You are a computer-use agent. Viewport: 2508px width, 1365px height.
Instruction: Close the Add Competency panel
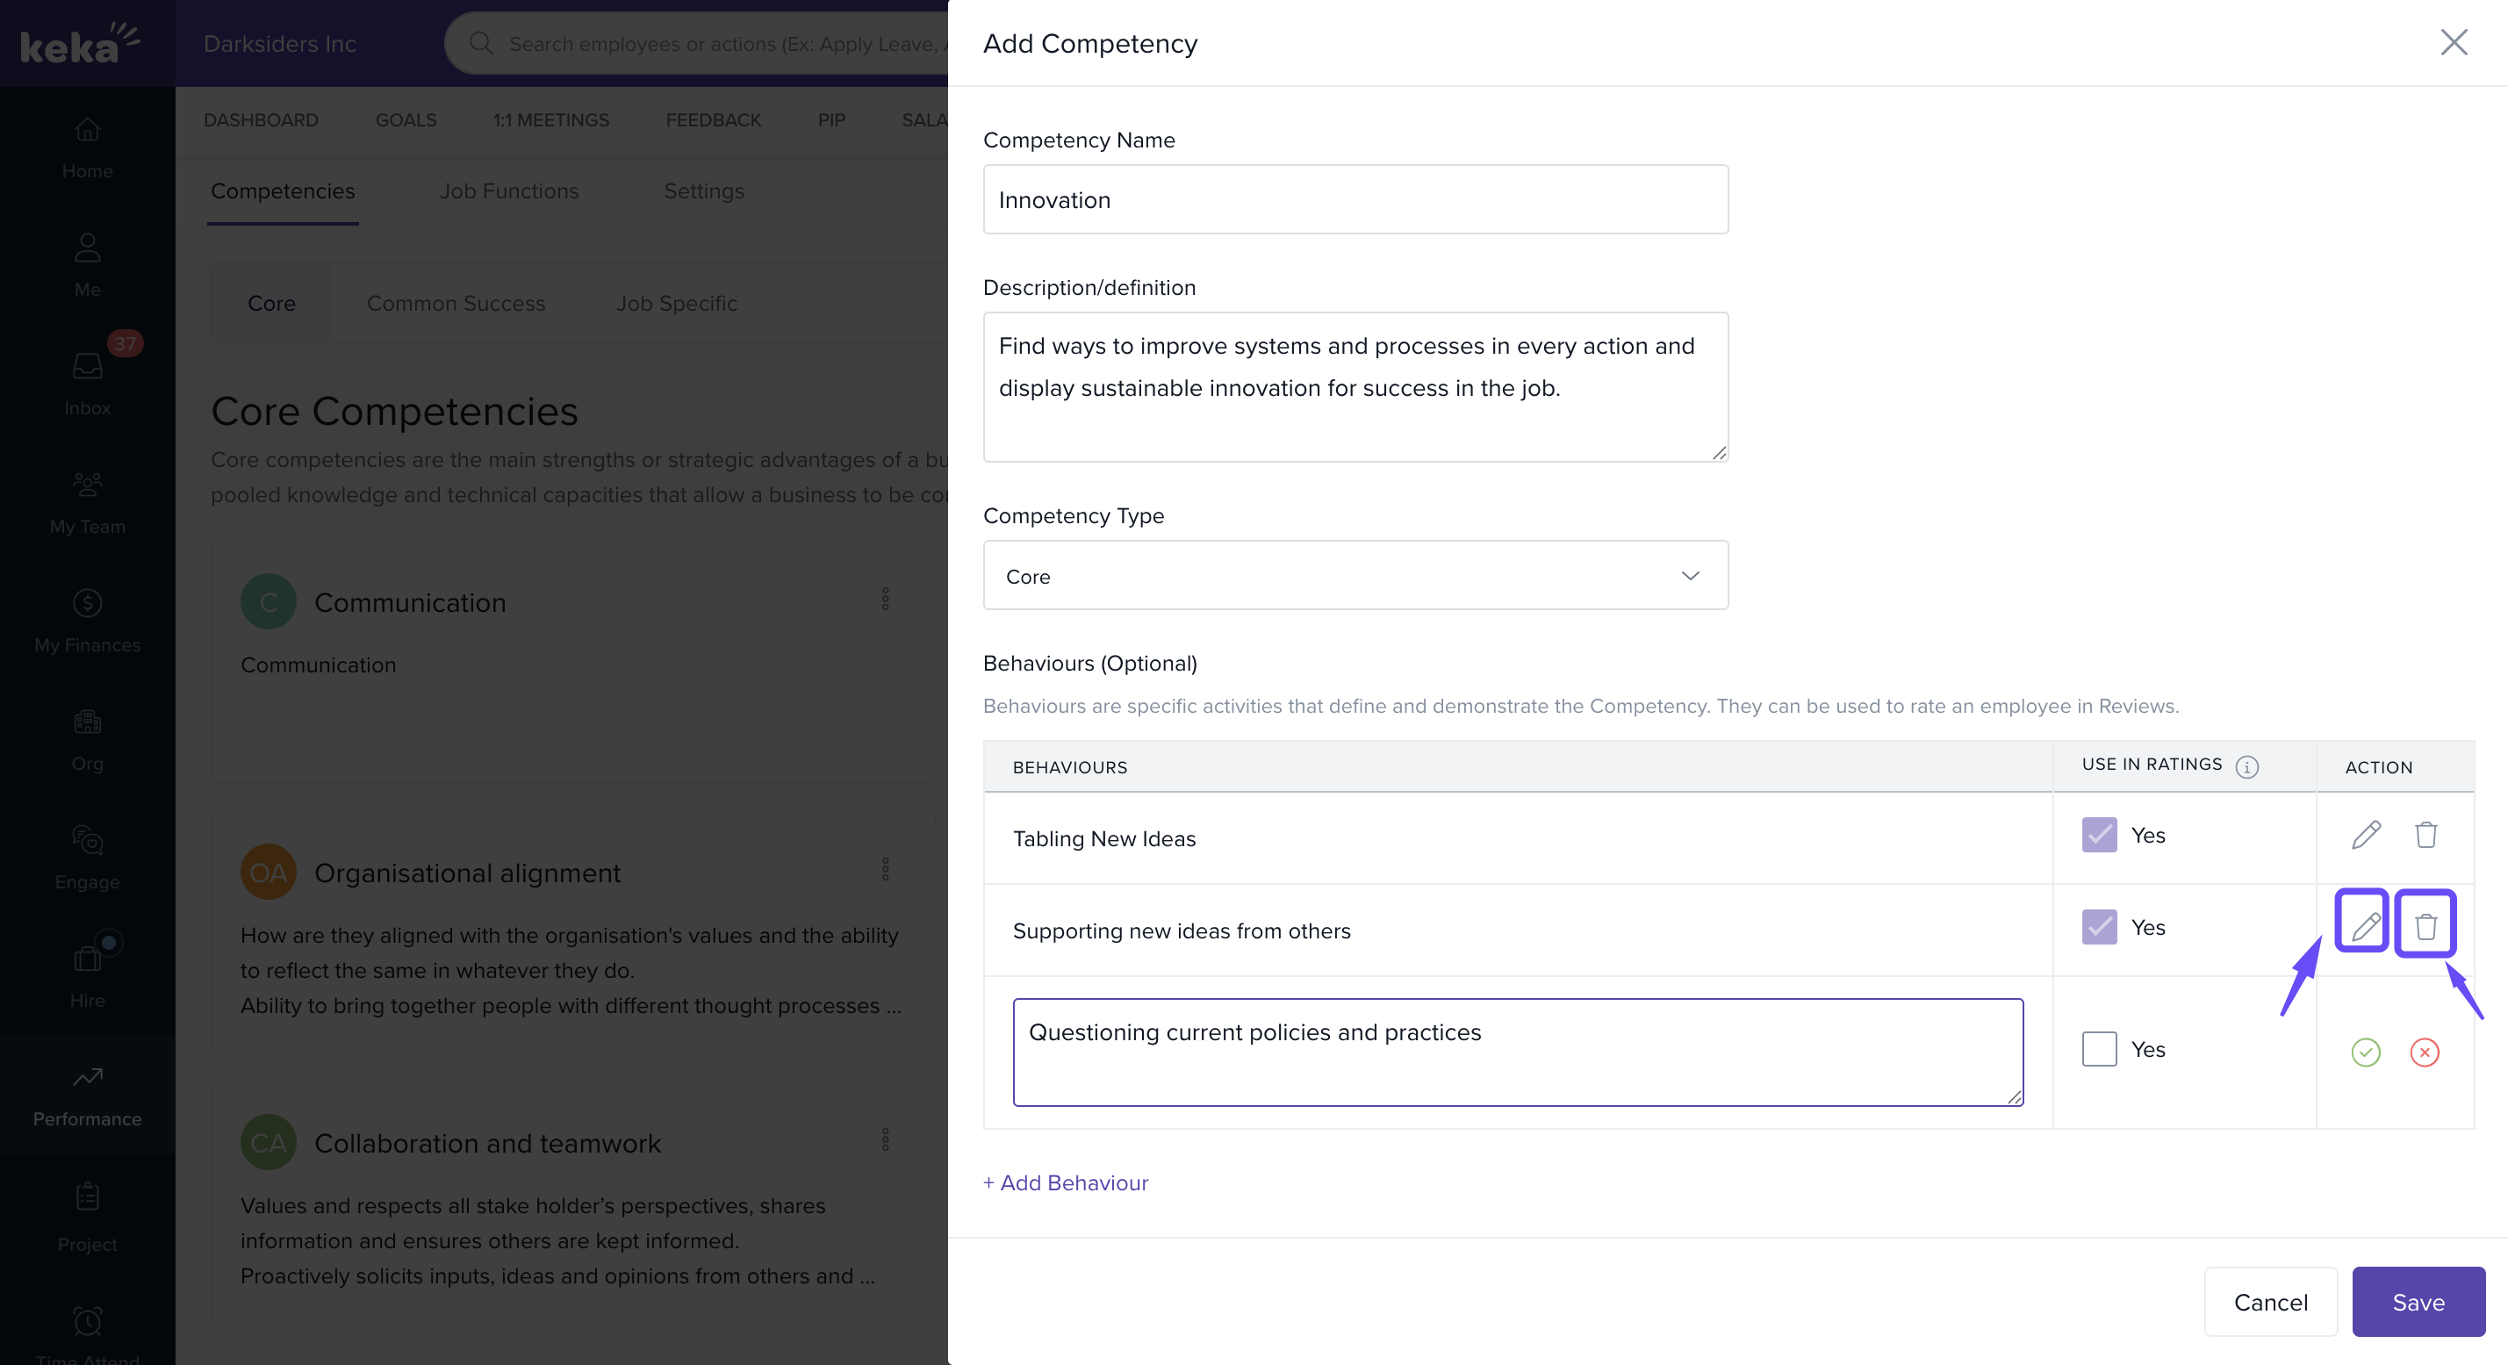tap(2453, 42)
